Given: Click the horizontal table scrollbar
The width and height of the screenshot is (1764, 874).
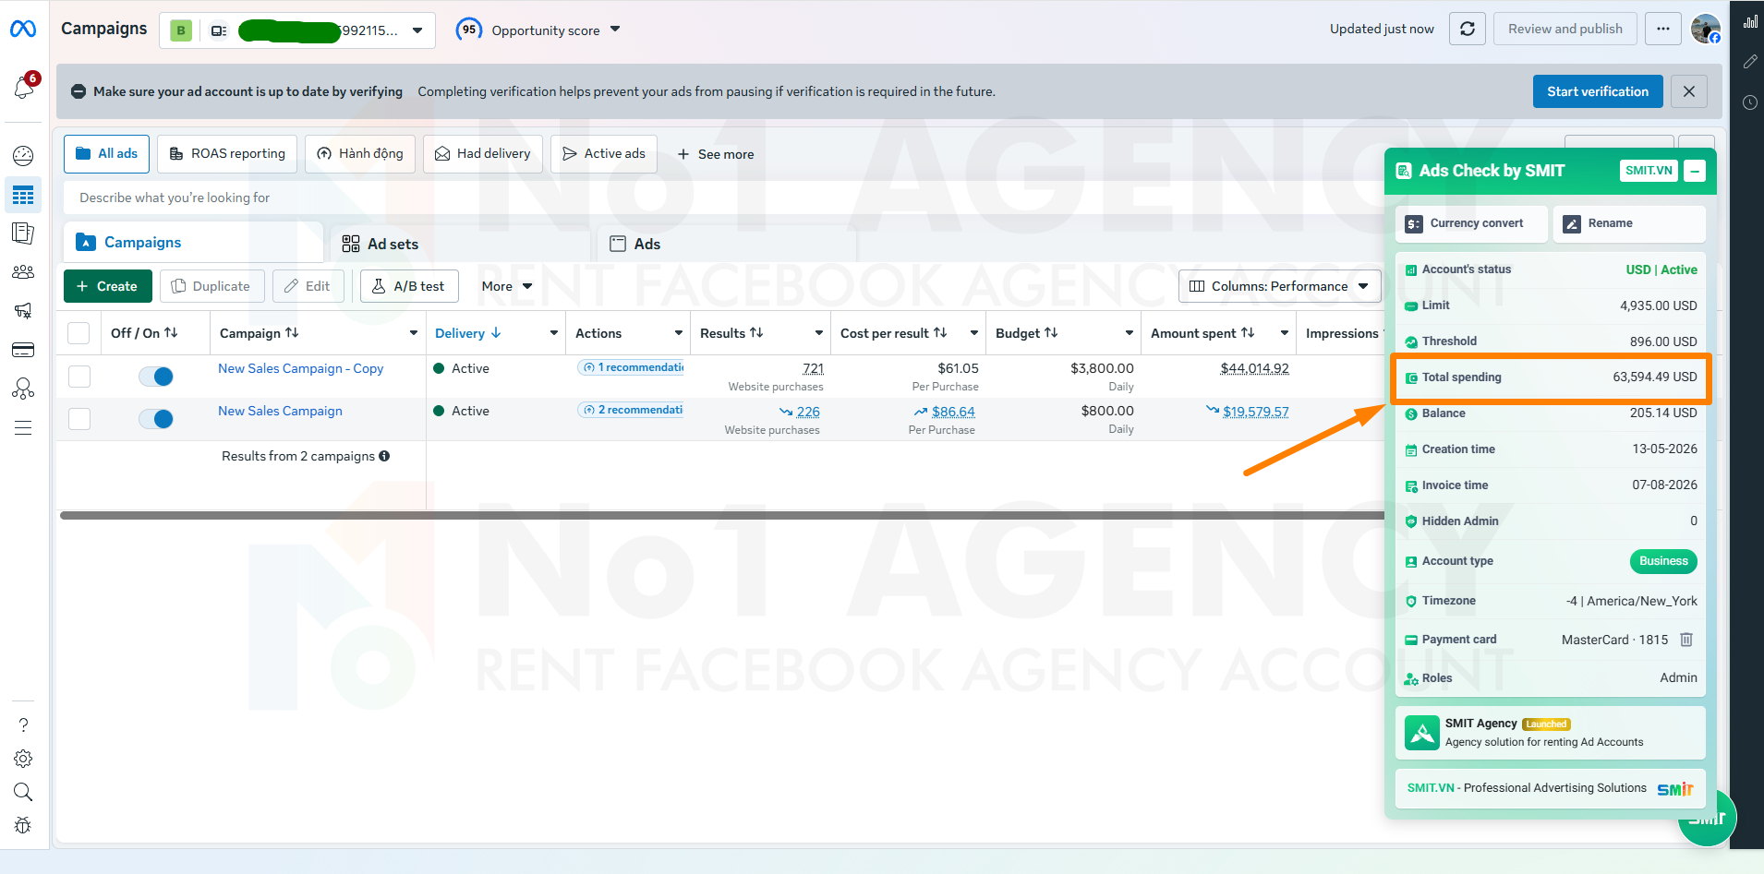Looking at the screenshot, I should pos(720,516).
